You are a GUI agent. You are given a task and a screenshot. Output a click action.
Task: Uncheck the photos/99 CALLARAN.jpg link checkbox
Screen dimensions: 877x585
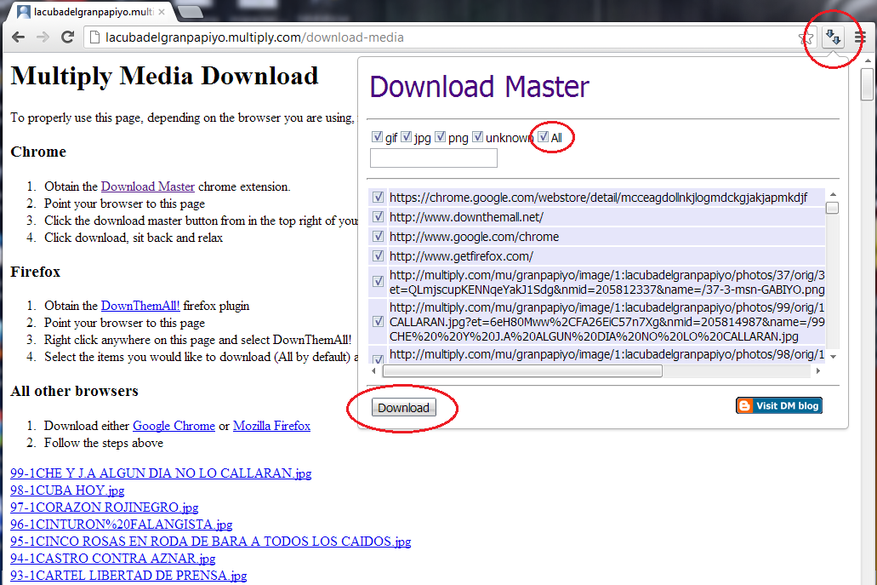(378, 321)
